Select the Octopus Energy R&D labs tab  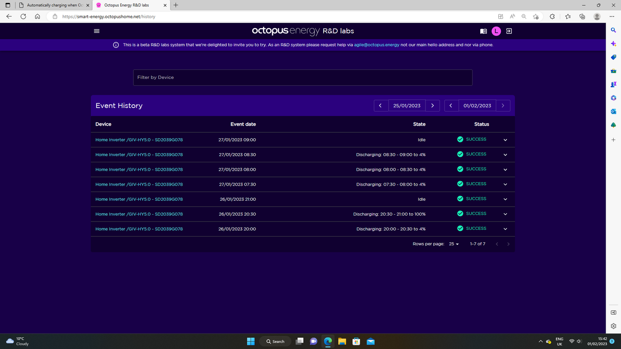point(130,5)
